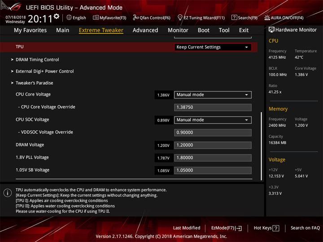Select the DRAM Voltage input field
Image resolution: width=323 pixels, height=242 pixels.
[x=213, y=145]
